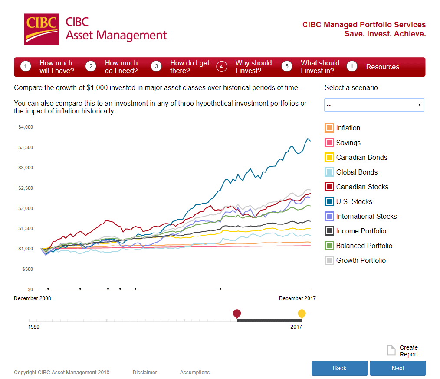The image size is (440, 379).
Task: Click the 'CIBC Asset Management' heading text
Action: tap(116, 29)
